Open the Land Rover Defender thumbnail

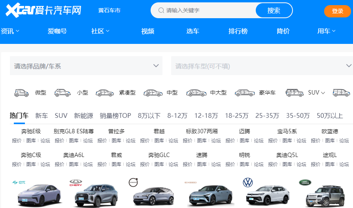coord(325,196)
